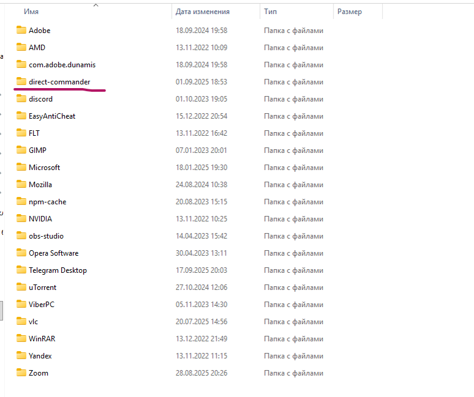Select the Adobe folder name
This screenshot has height=397, width=474.
(x=40, y=31)
